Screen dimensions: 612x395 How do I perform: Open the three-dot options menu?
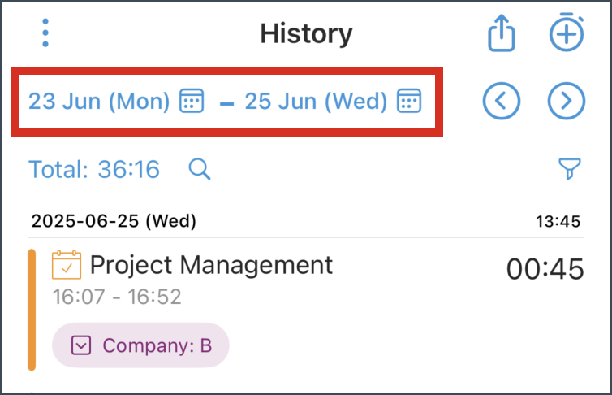[45, 33]
